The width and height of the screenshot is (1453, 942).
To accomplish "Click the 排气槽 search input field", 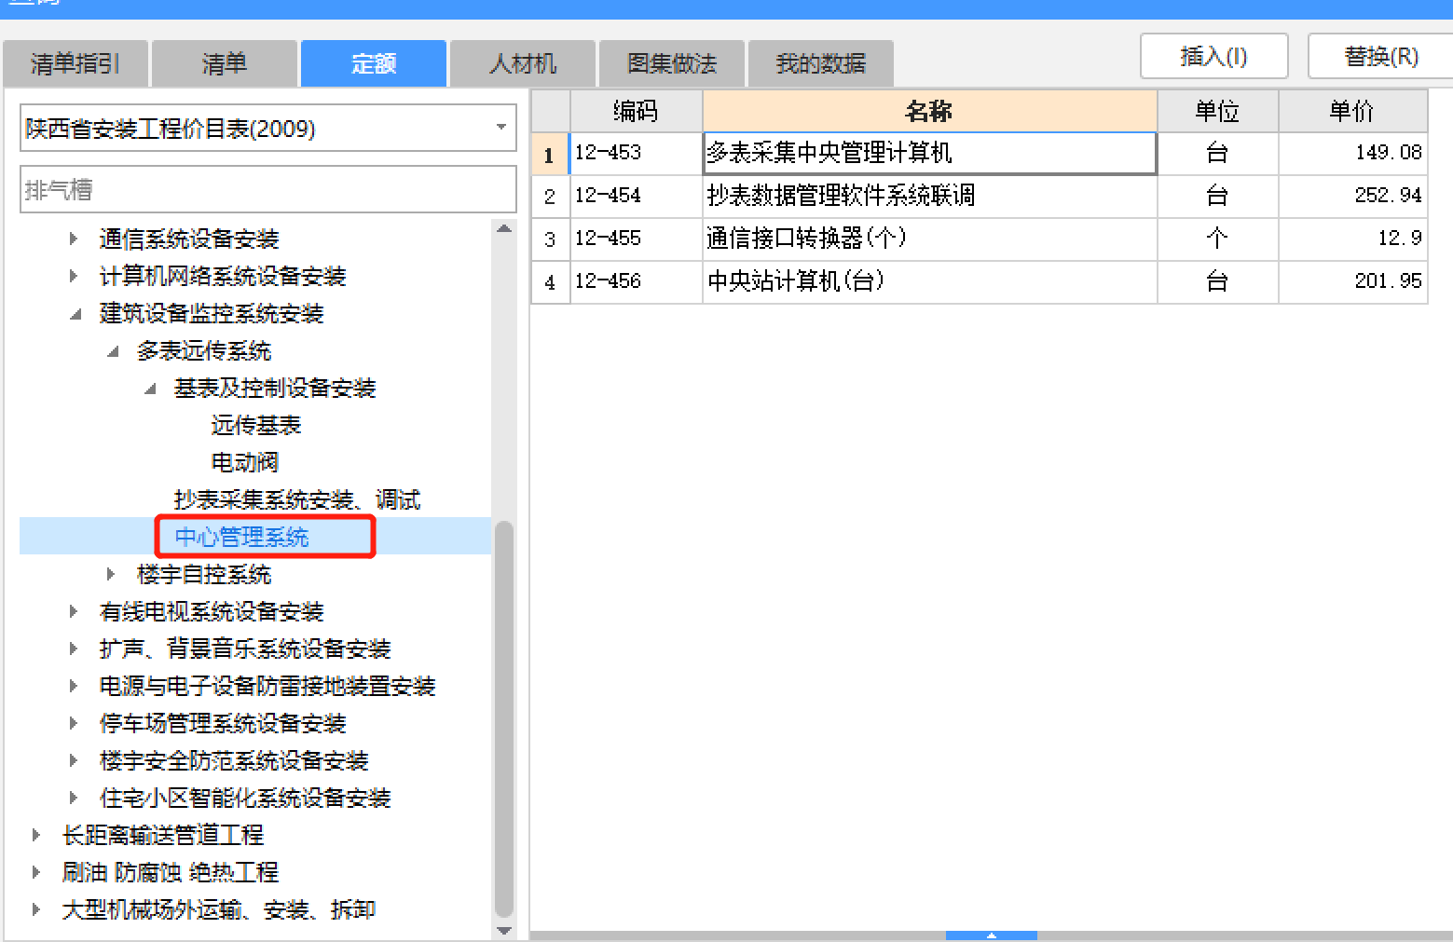I will (x=268, y=189).
